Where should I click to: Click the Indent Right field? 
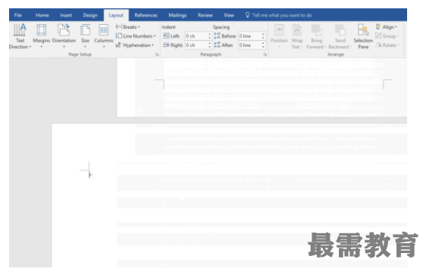pos(196,45)
